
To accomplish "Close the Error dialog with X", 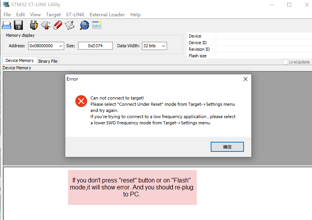I will [x=246, y=79].
